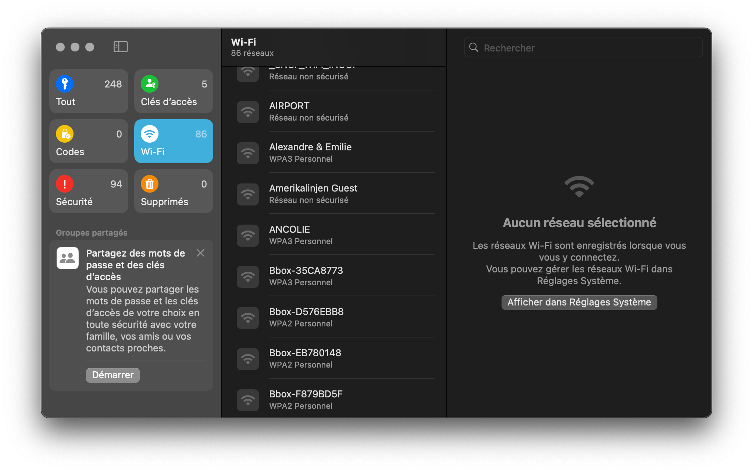Click the magnifier icon in search field
The height and width of the screenshot is (472, 753).
tap(474, 47)
